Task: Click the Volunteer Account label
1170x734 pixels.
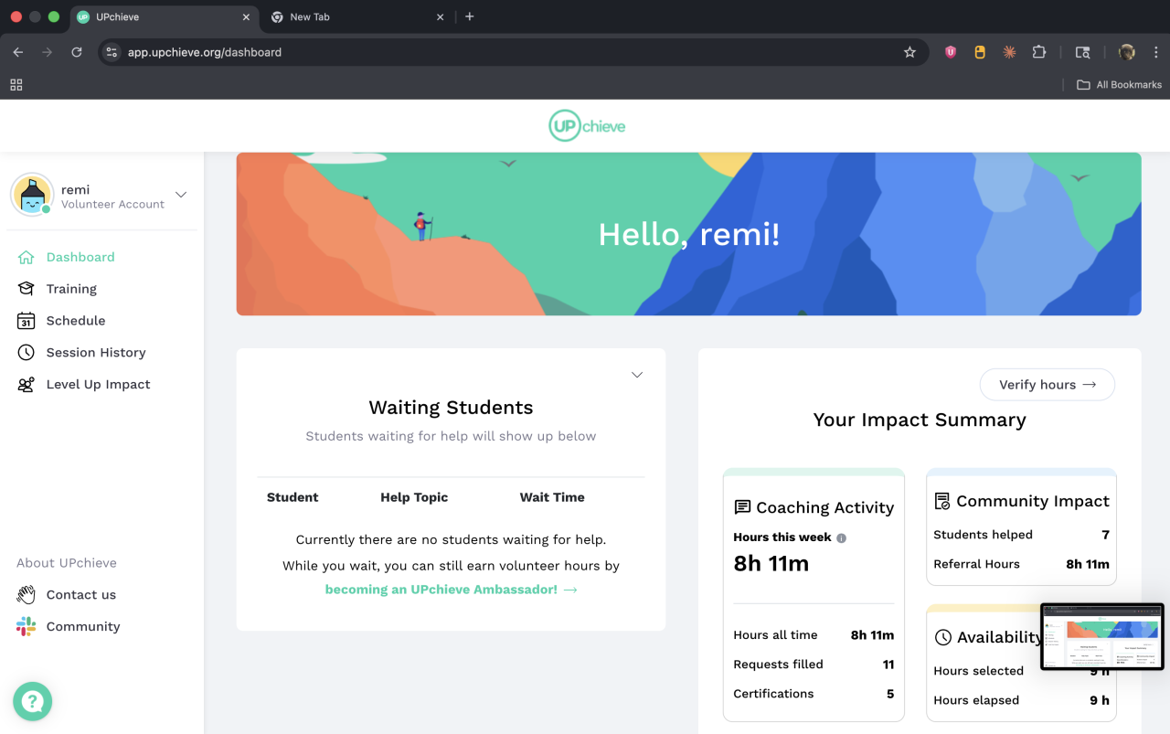Action: (x=112, y=205)
